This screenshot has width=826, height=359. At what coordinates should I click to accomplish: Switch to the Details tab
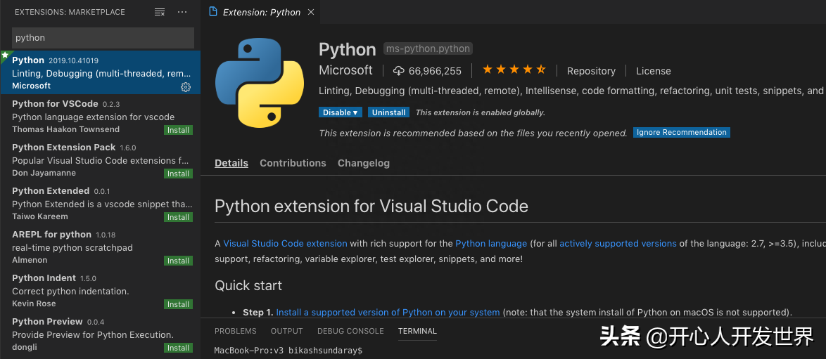click(231, 163)
